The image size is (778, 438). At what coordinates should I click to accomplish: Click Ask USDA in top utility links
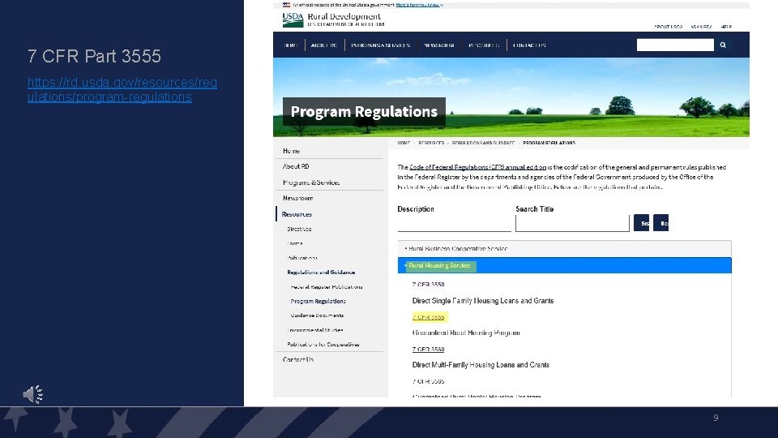[x=701, y=27]
